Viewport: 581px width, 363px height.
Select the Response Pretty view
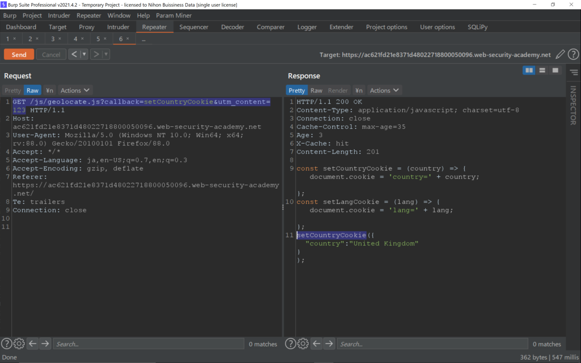(x=297, y=91)
